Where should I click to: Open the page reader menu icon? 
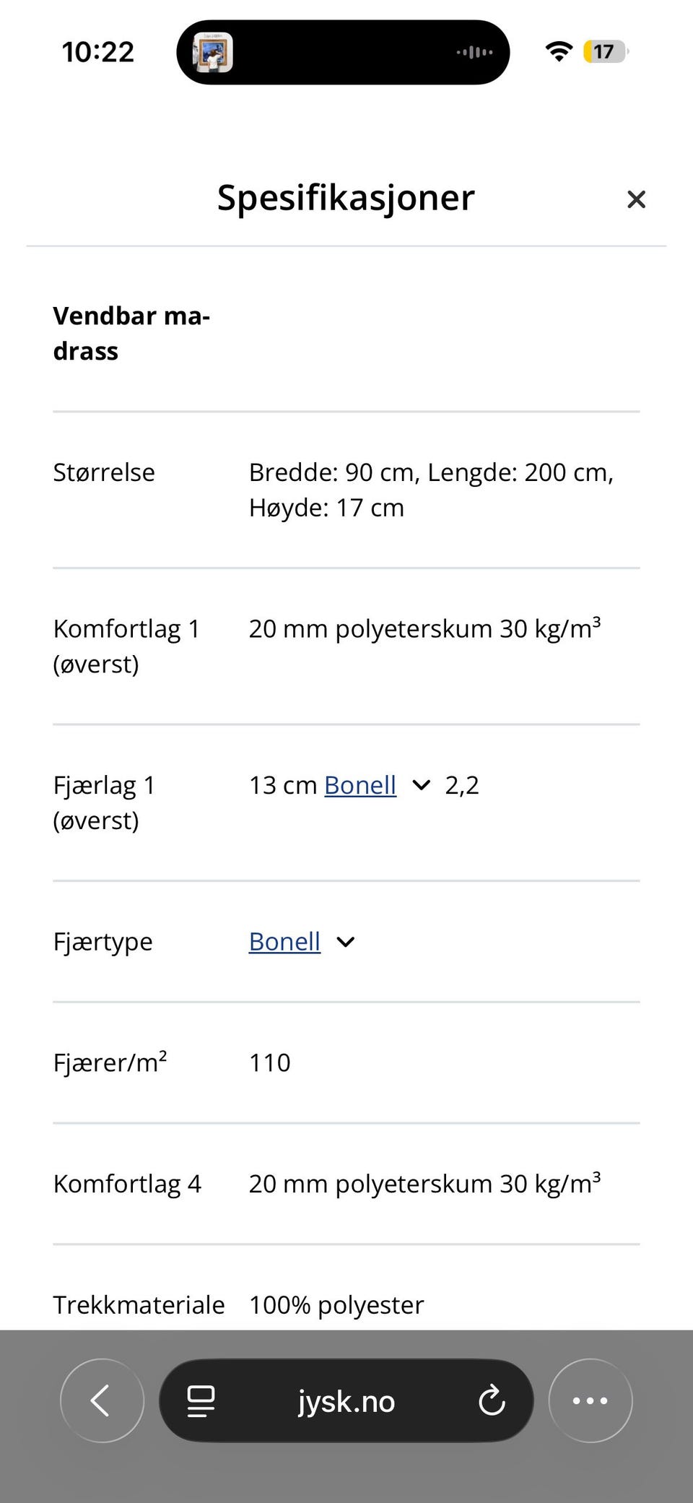click(201, 1401)
